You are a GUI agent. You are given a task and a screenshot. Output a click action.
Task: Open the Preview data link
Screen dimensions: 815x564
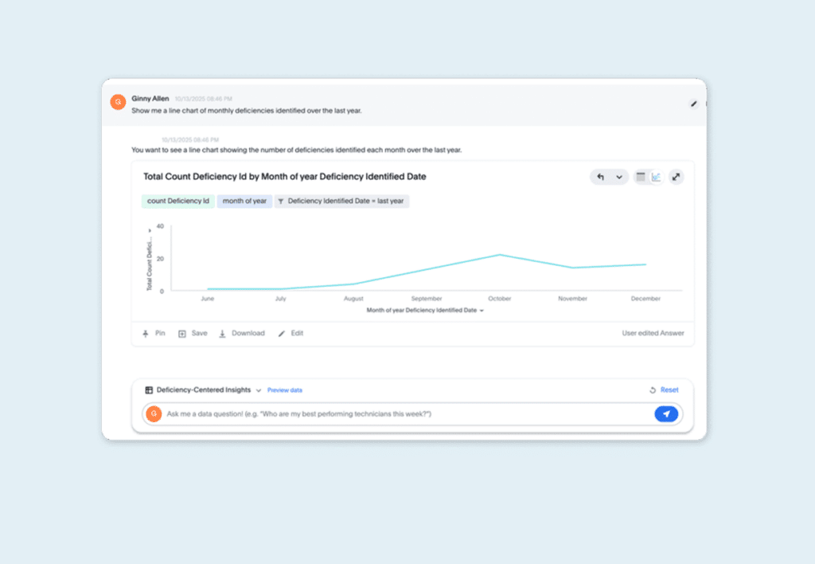[x=284, y=390]
